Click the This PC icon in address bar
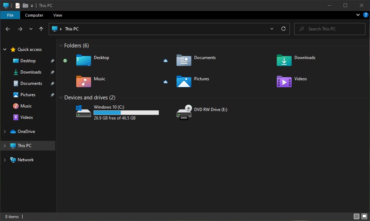 [55, 29]
